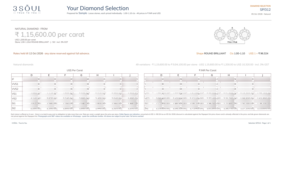Click the Rates held till 12 Oct 2026 notice
This screenshot has height=175, width=282.
(51, 53)
